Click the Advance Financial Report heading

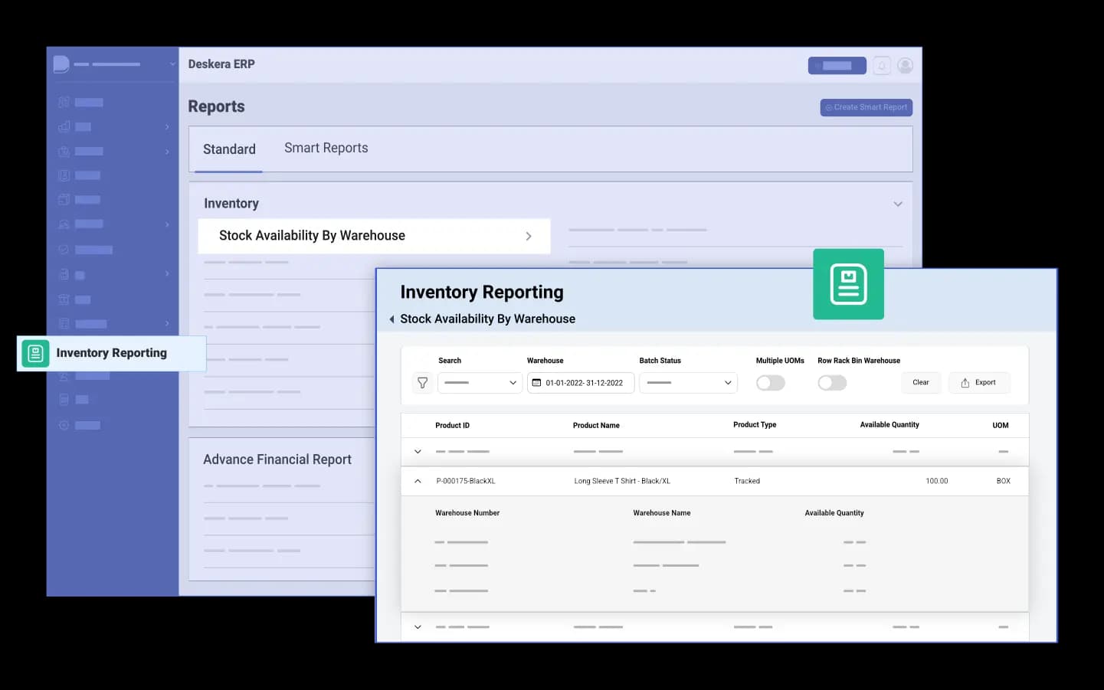(x=277, y=459)
